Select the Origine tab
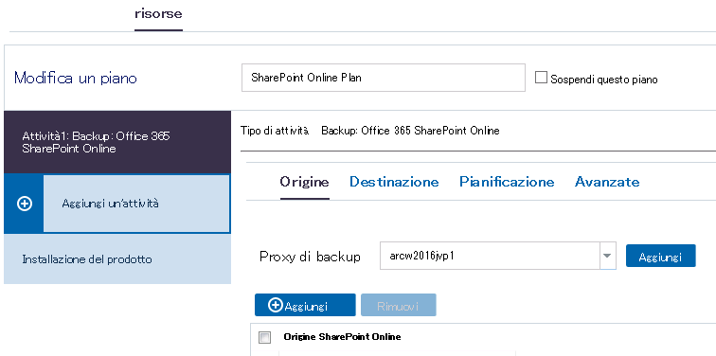 (304, 182)
